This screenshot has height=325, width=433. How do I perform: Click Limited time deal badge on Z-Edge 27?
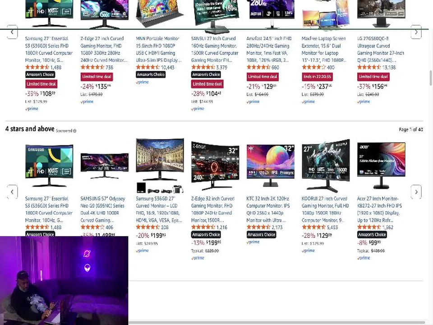pos(97,77)
